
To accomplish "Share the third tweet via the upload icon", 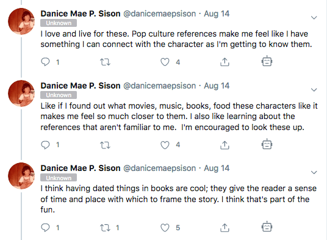I will [x=225, y=228].
